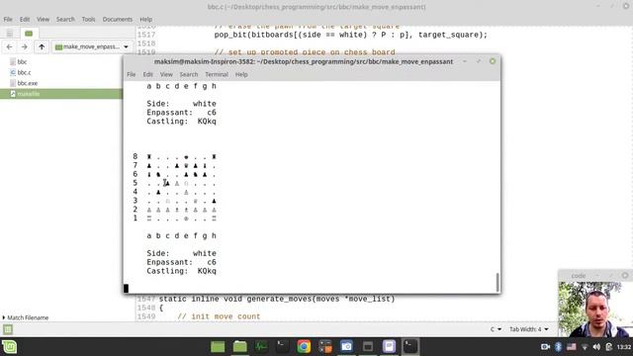The width and height of the screenshot is (633, 356).
Task: Expand make_move_enpass... folder dropdown
Action: pos(92,46)
